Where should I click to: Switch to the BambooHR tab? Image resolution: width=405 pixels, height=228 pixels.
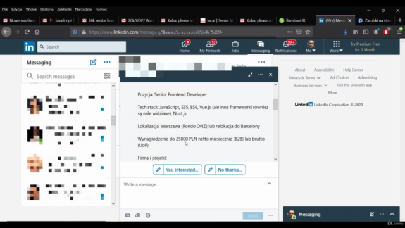(296, 20)
